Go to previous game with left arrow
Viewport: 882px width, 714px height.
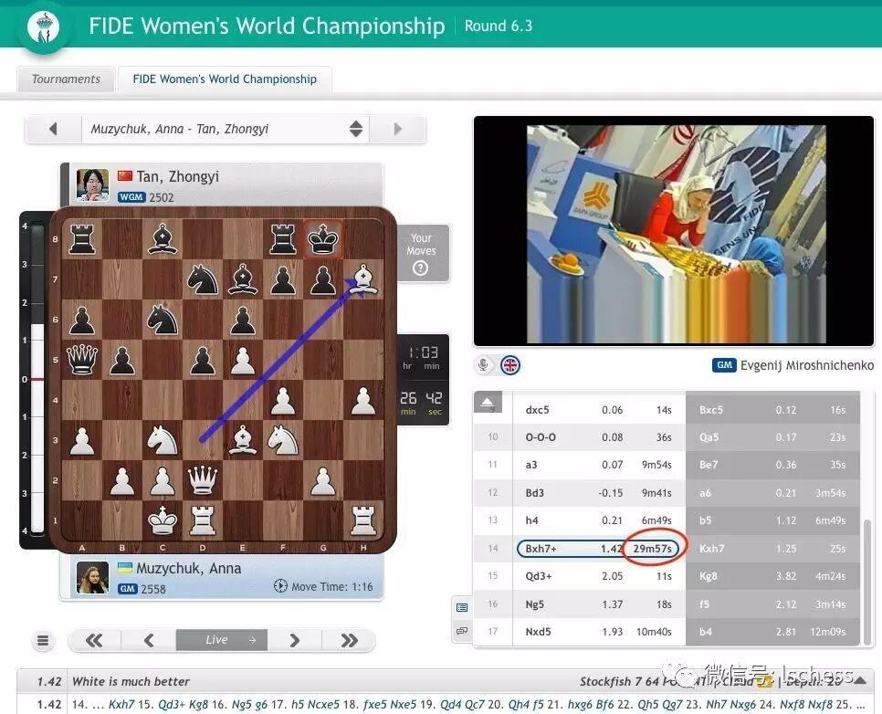click(x=54, y=129)
